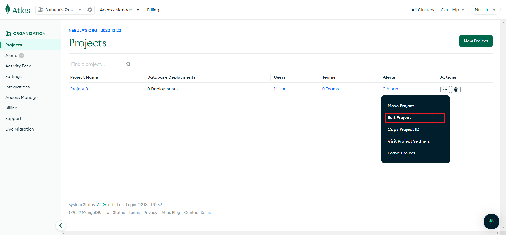Viewport: 506px width, 235px height.
Task: Go to All Clusters
Action: [423, 10]
